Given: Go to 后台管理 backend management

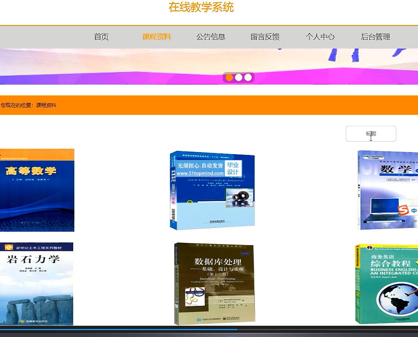Looking at the screenshot, I should (x=375, y=37).
